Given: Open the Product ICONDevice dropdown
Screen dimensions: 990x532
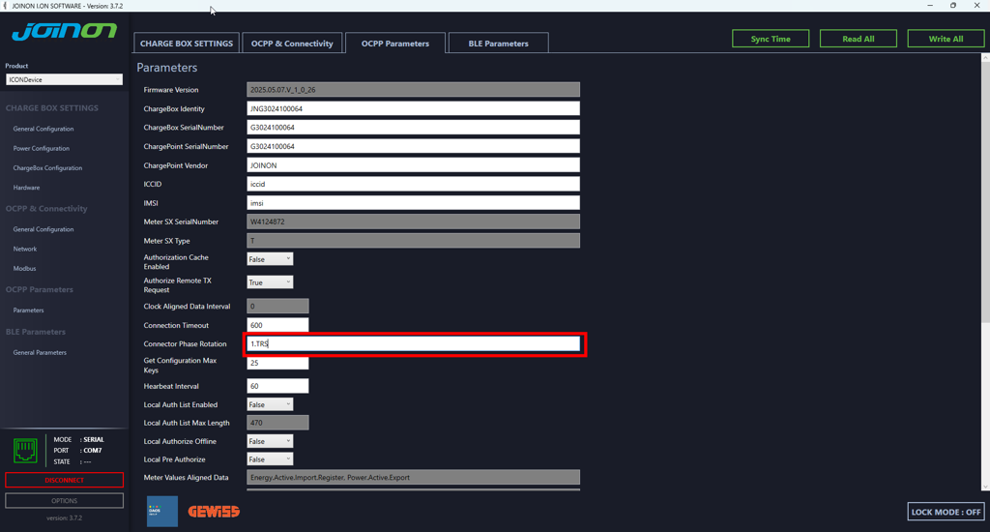Looking at the screenshot, I should coord(64,79).
